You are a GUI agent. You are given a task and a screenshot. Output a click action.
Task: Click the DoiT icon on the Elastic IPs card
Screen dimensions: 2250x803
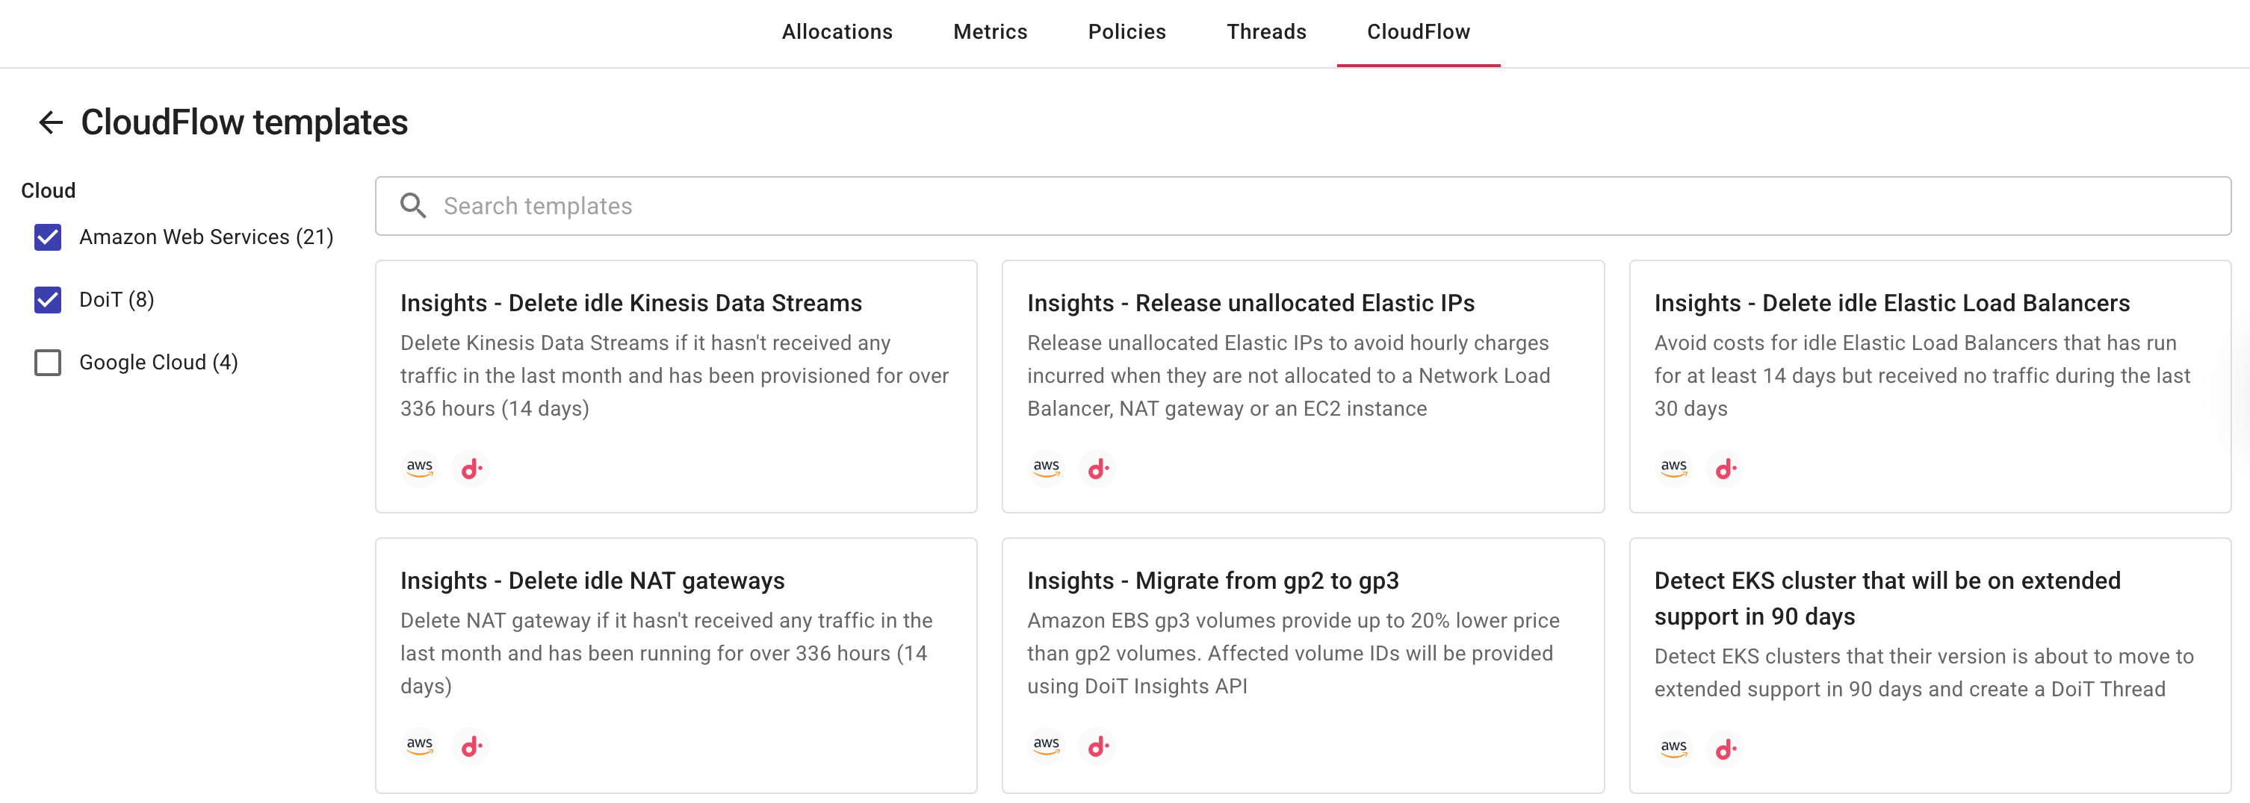(1098, 468)
